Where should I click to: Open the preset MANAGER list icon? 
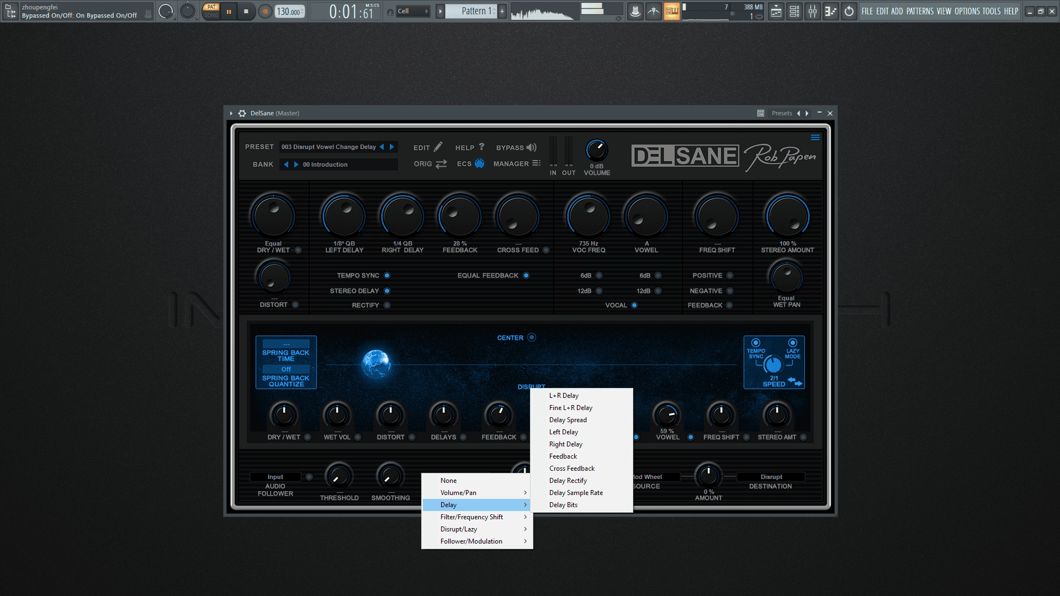pyautogui.click(x=536, y=163)
